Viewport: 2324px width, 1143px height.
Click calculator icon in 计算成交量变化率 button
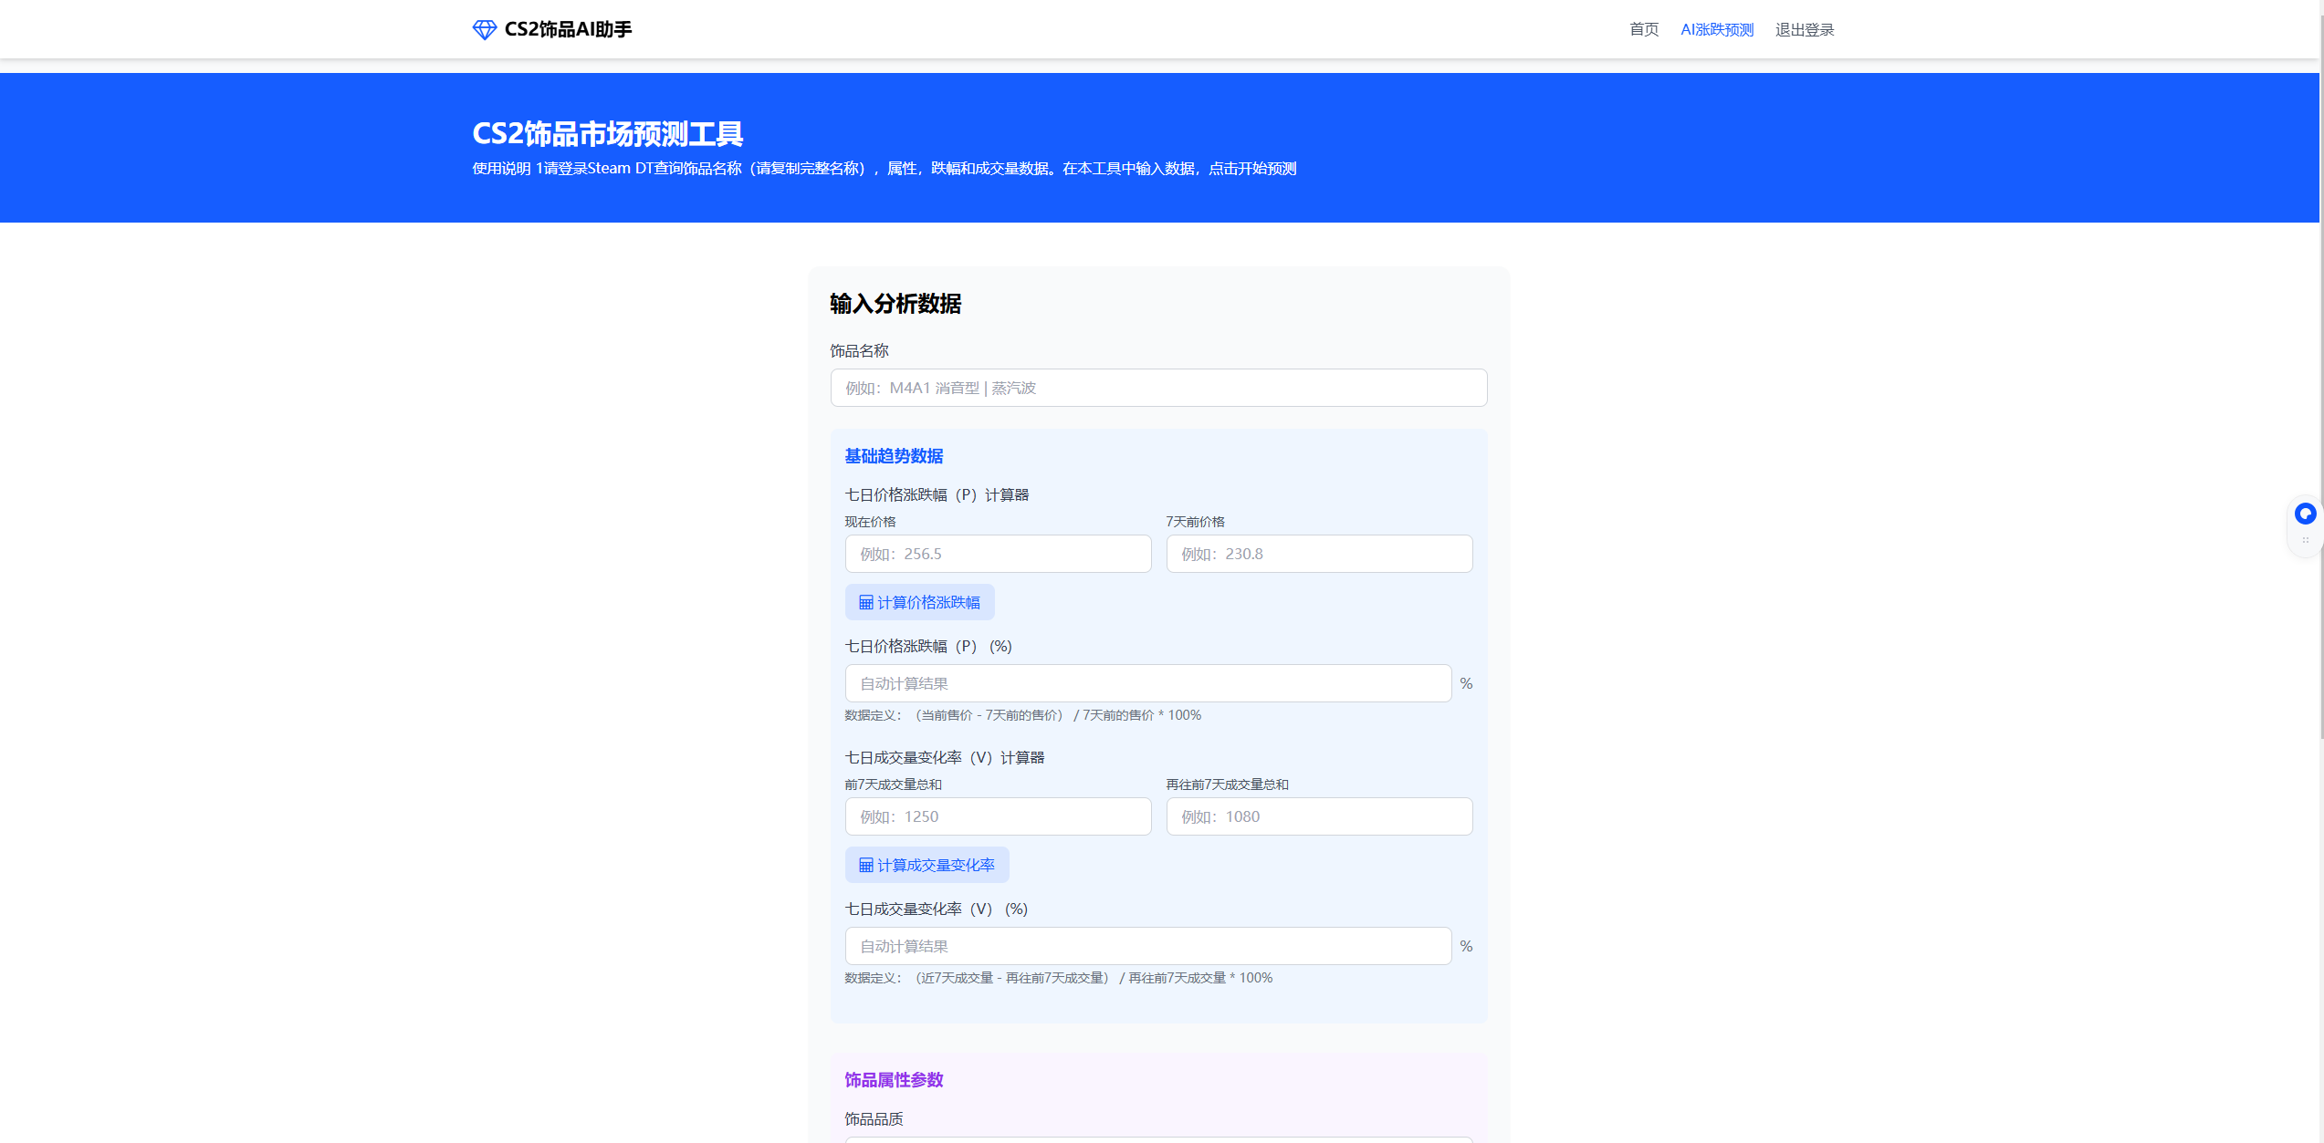(865, 865)
